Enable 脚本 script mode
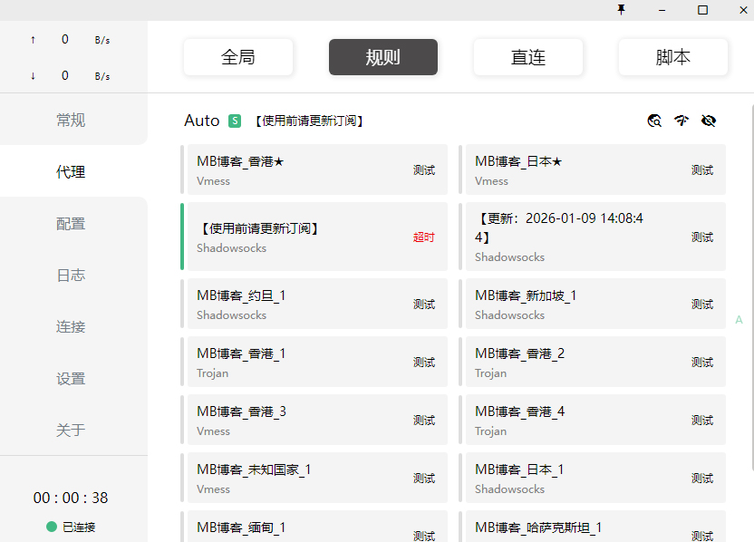Image resolution: width=754 pixels, height=542 pixels. pyautogui.click(x=673, y=57)
